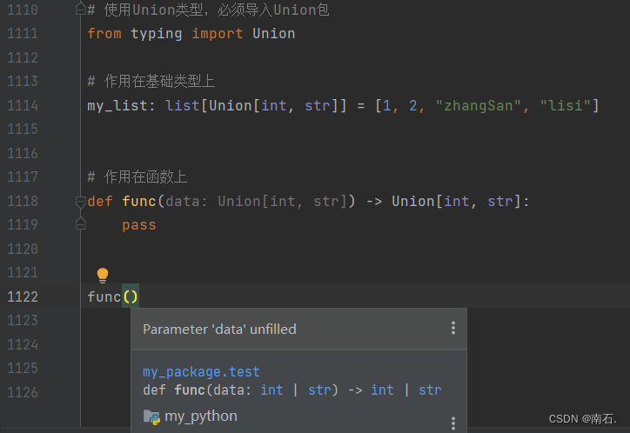
Task: Click the my_python project label in popup
Action: click(201, 416)
